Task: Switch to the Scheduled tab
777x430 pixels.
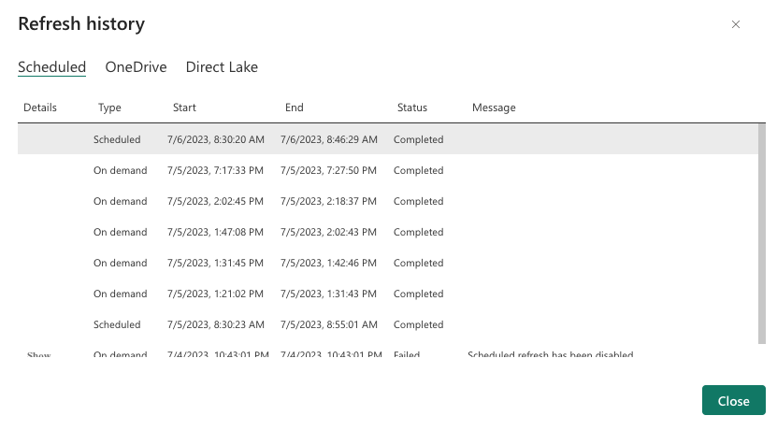Action: point(52,67)
